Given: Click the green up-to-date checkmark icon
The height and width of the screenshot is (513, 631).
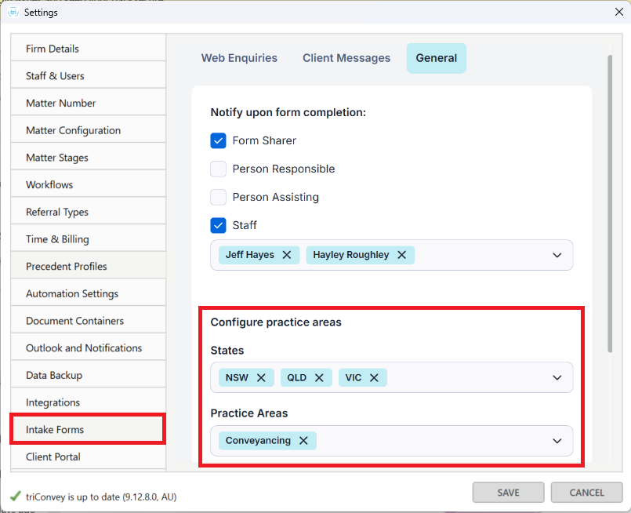Looking at the screenshot, I should click(16, 496).
